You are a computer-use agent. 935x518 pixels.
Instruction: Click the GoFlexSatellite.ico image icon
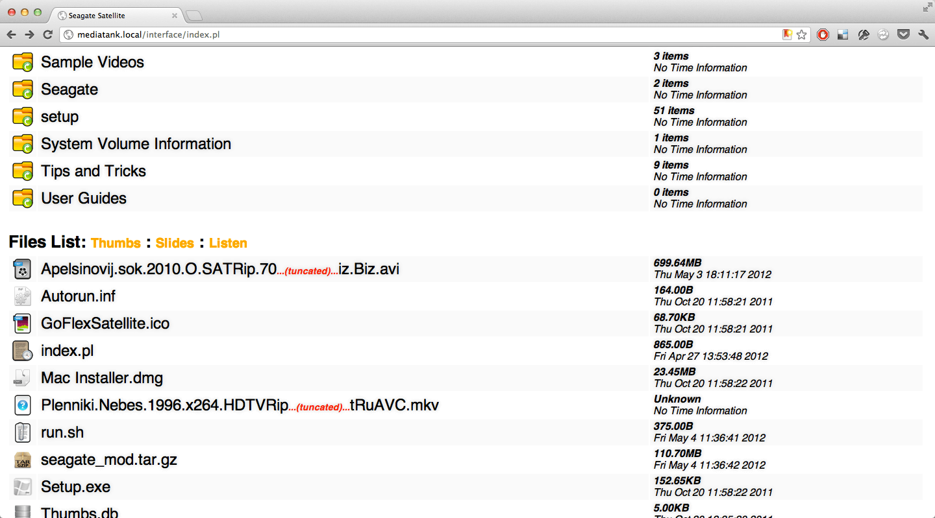(23, 324)
